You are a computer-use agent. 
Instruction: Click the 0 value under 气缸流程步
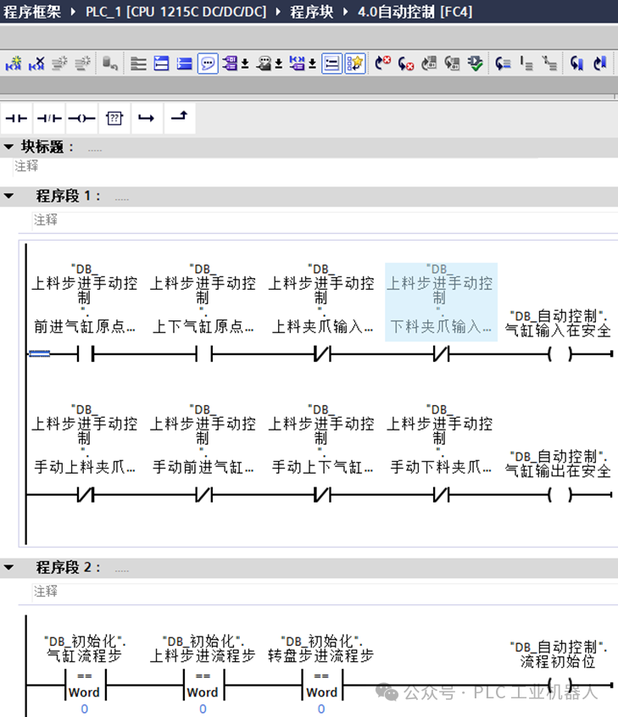(85, 709)
